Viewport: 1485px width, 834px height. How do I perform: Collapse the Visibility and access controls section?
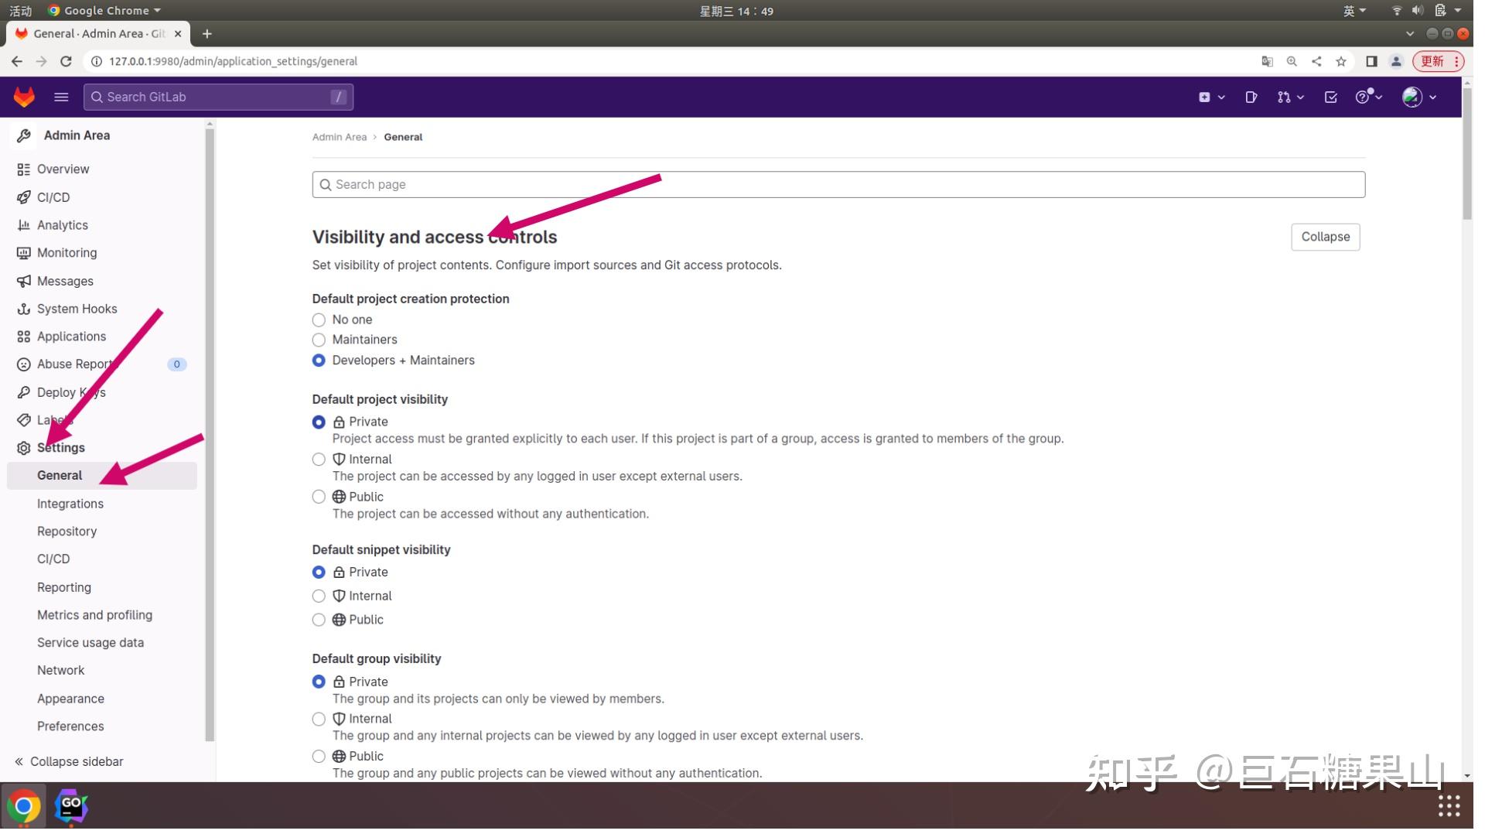coord(1325,237)
